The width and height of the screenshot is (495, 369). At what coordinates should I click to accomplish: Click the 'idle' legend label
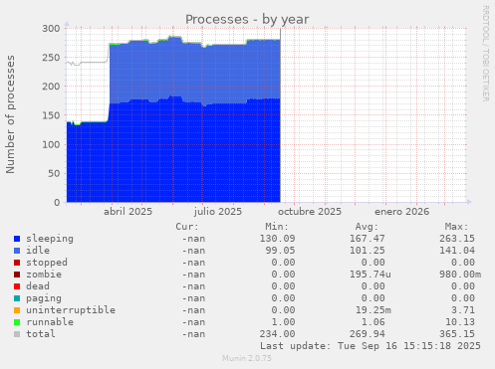tap(38, 251)
